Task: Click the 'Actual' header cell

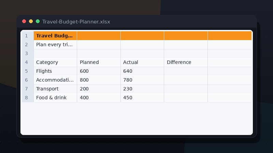Action: (x=142, y=62)
